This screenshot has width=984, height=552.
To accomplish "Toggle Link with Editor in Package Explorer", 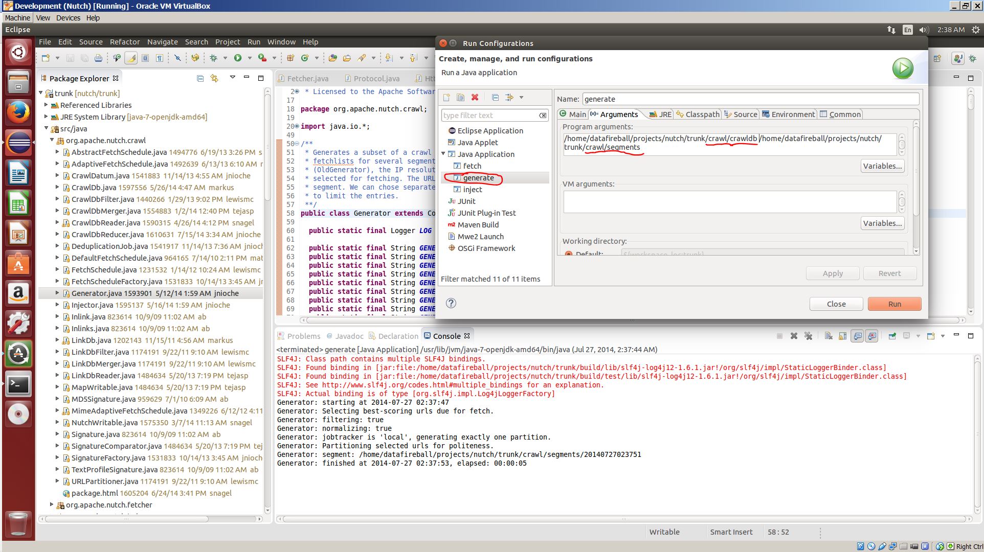I will [214, 78].
